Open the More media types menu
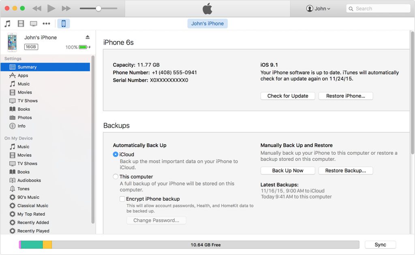The width and height of the screenshot is (415, 255). tap(46, 23)
